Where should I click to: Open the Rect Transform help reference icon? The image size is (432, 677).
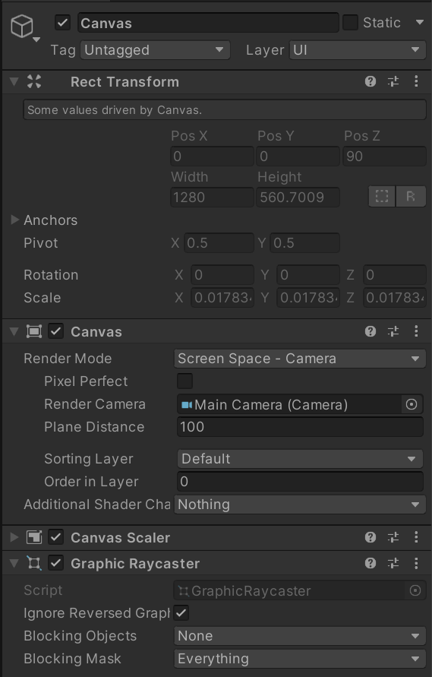click(x=371, y=81)
